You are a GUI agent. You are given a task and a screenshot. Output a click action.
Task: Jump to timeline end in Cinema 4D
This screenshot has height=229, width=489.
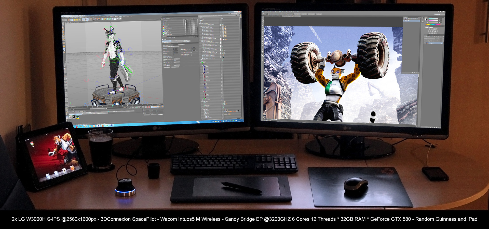tap(143, 107)
